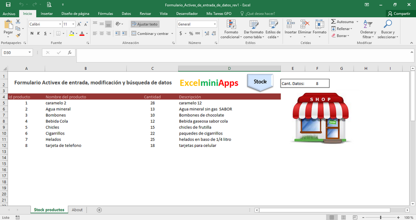Click the Pegar clipboard icon

click(x=8, y=25)
